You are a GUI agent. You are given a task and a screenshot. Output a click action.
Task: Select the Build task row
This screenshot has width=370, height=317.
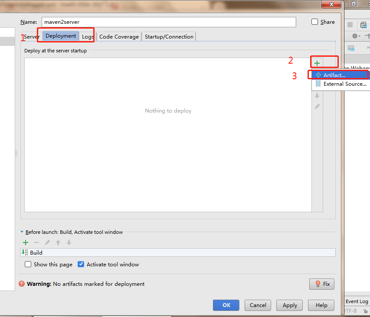(x=178, y=252)
